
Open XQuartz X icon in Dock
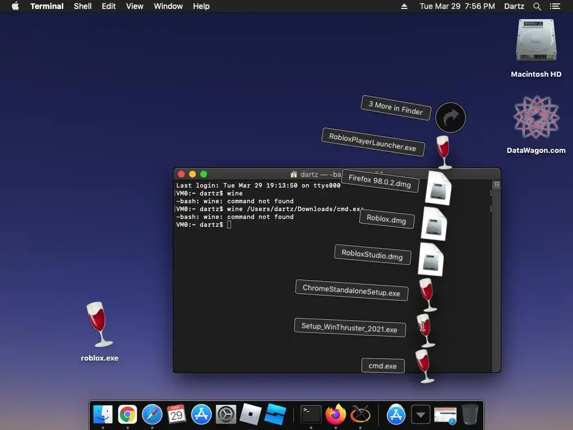point(360,415)
